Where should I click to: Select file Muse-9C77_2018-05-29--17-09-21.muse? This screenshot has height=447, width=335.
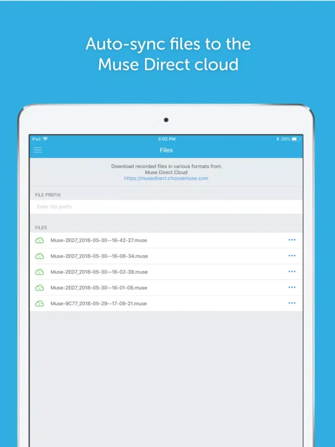[166, 304]
